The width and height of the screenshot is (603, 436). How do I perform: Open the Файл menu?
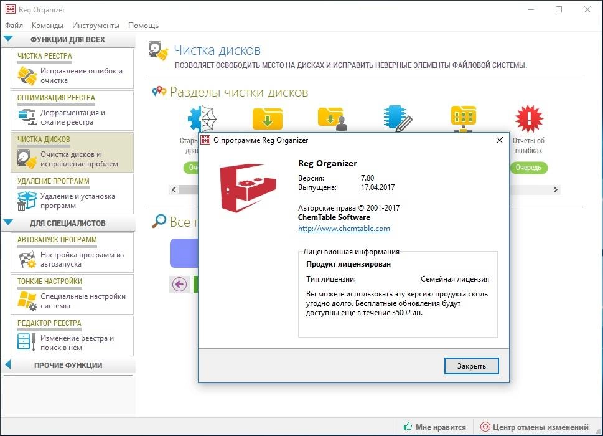(14, 26)
